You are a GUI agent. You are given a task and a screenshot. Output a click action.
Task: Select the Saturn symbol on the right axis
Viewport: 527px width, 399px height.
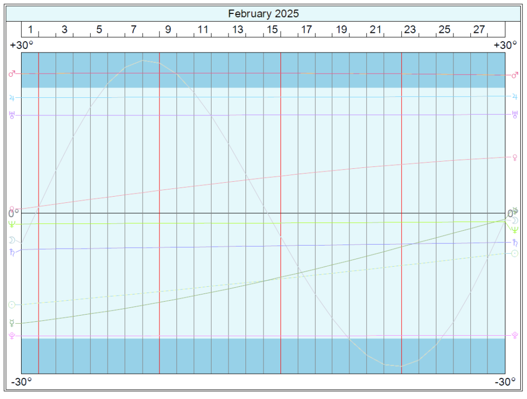click(515, 242)
